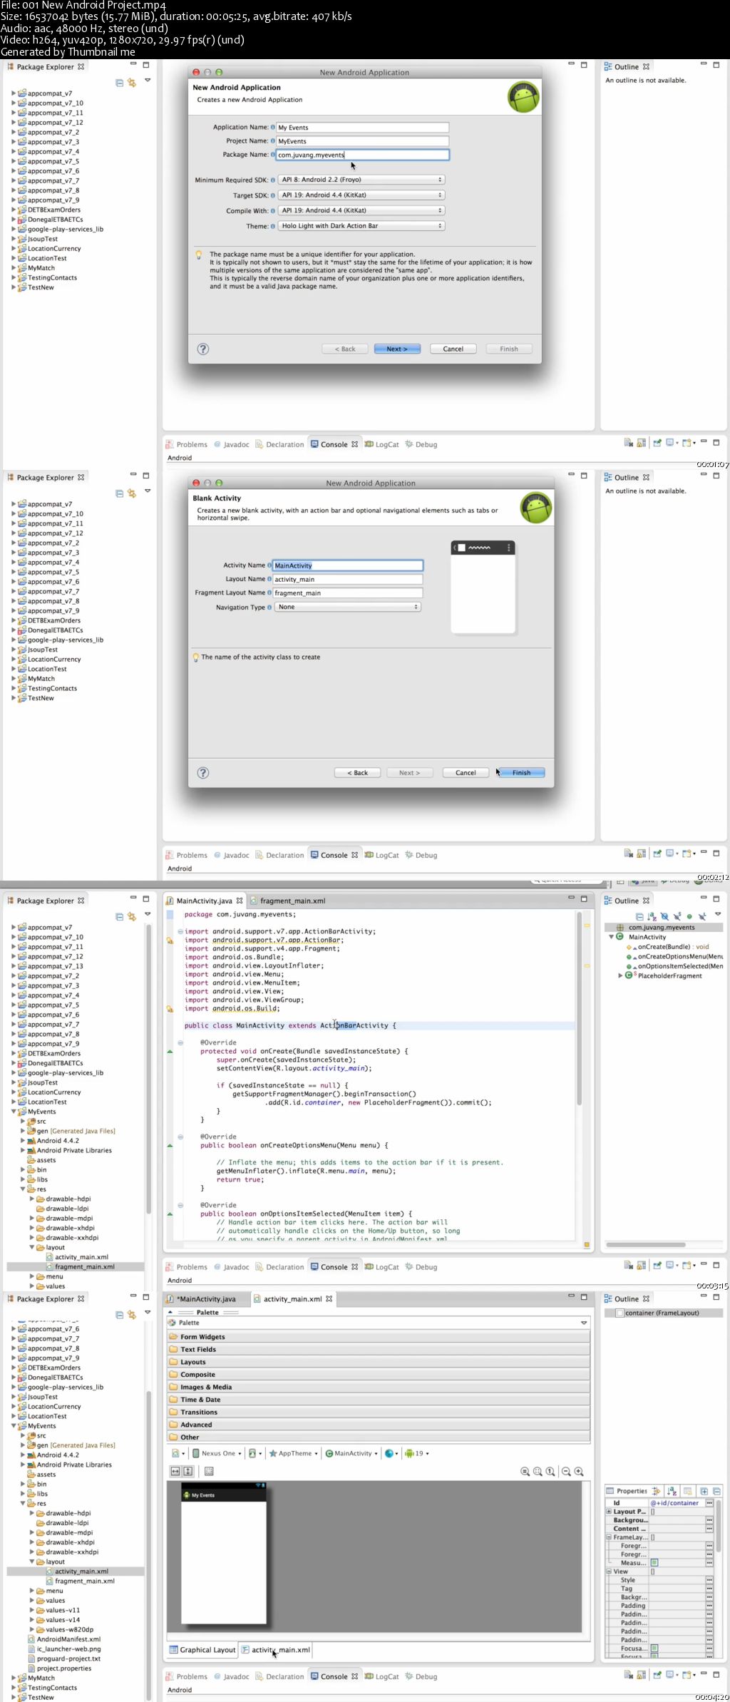Open Theme dropdown showing Holo Light
The image size is (730, 1702).
click(361, 225)
